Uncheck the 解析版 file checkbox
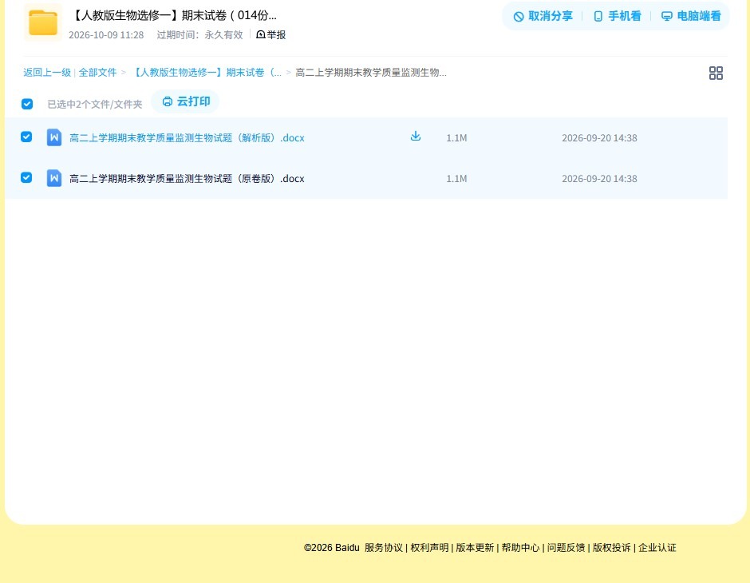Screen dimensions: 750x583 point(26,137)
